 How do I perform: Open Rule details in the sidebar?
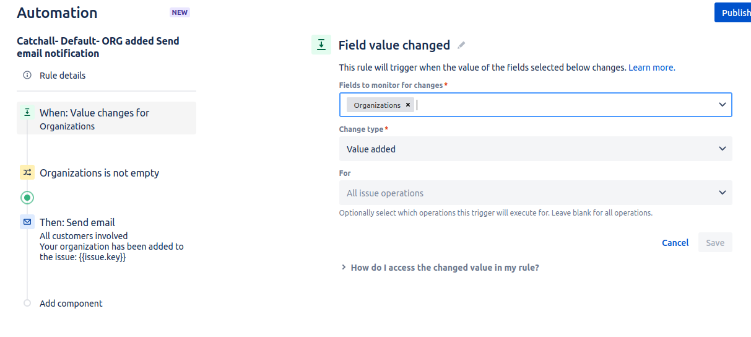coord(63,76)
